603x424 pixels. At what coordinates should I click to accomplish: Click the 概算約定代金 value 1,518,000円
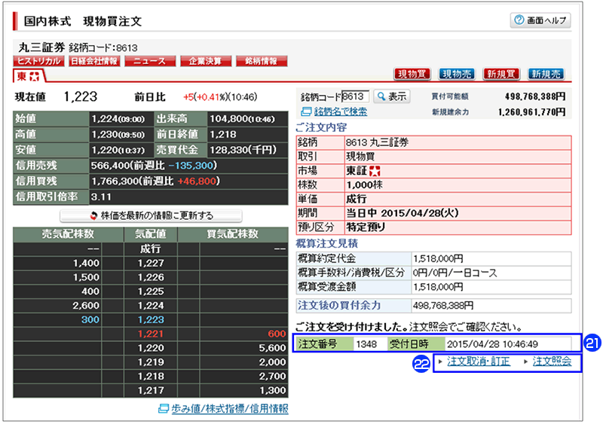(438, 258)
